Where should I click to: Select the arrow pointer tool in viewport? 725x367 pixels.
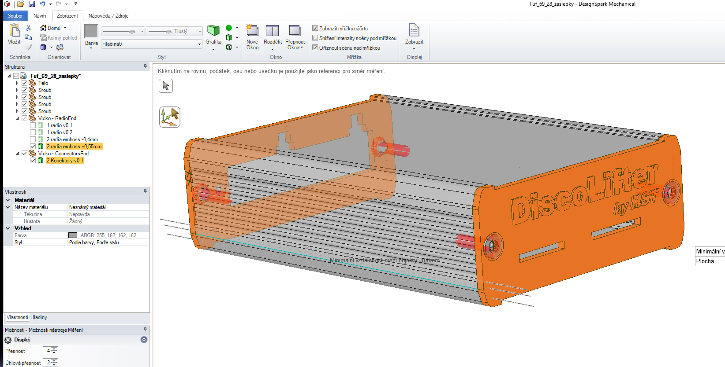166,86
